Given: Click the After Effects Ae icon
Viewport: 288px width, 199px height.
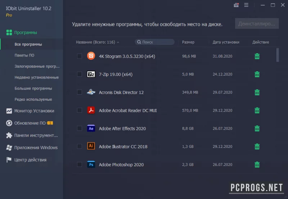Looking at the screenshot, I should tap(91, 128).
